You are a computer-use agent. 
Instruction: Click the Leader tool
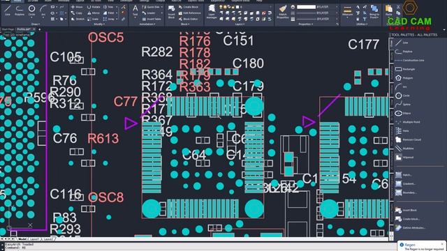pos(149,13)
